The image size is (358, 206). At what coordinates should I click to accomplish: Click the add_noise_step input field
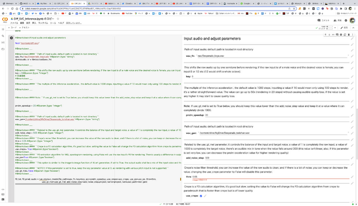(x=277, y=158)
